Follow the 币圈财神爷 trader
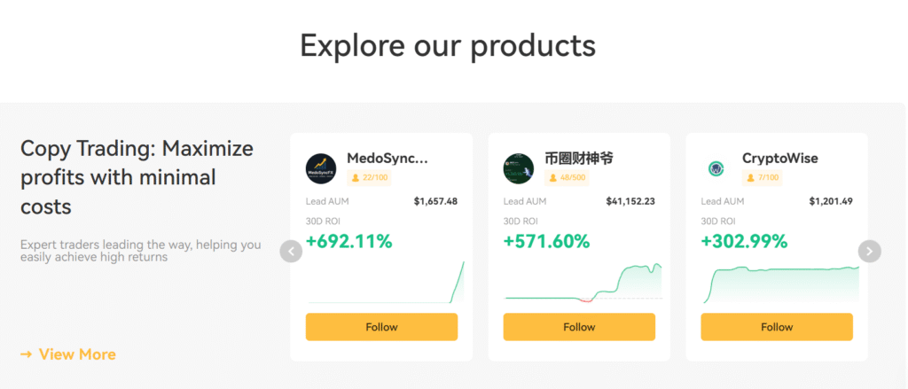The width and height of the screenshot is (908, 389). coord(579,327)
